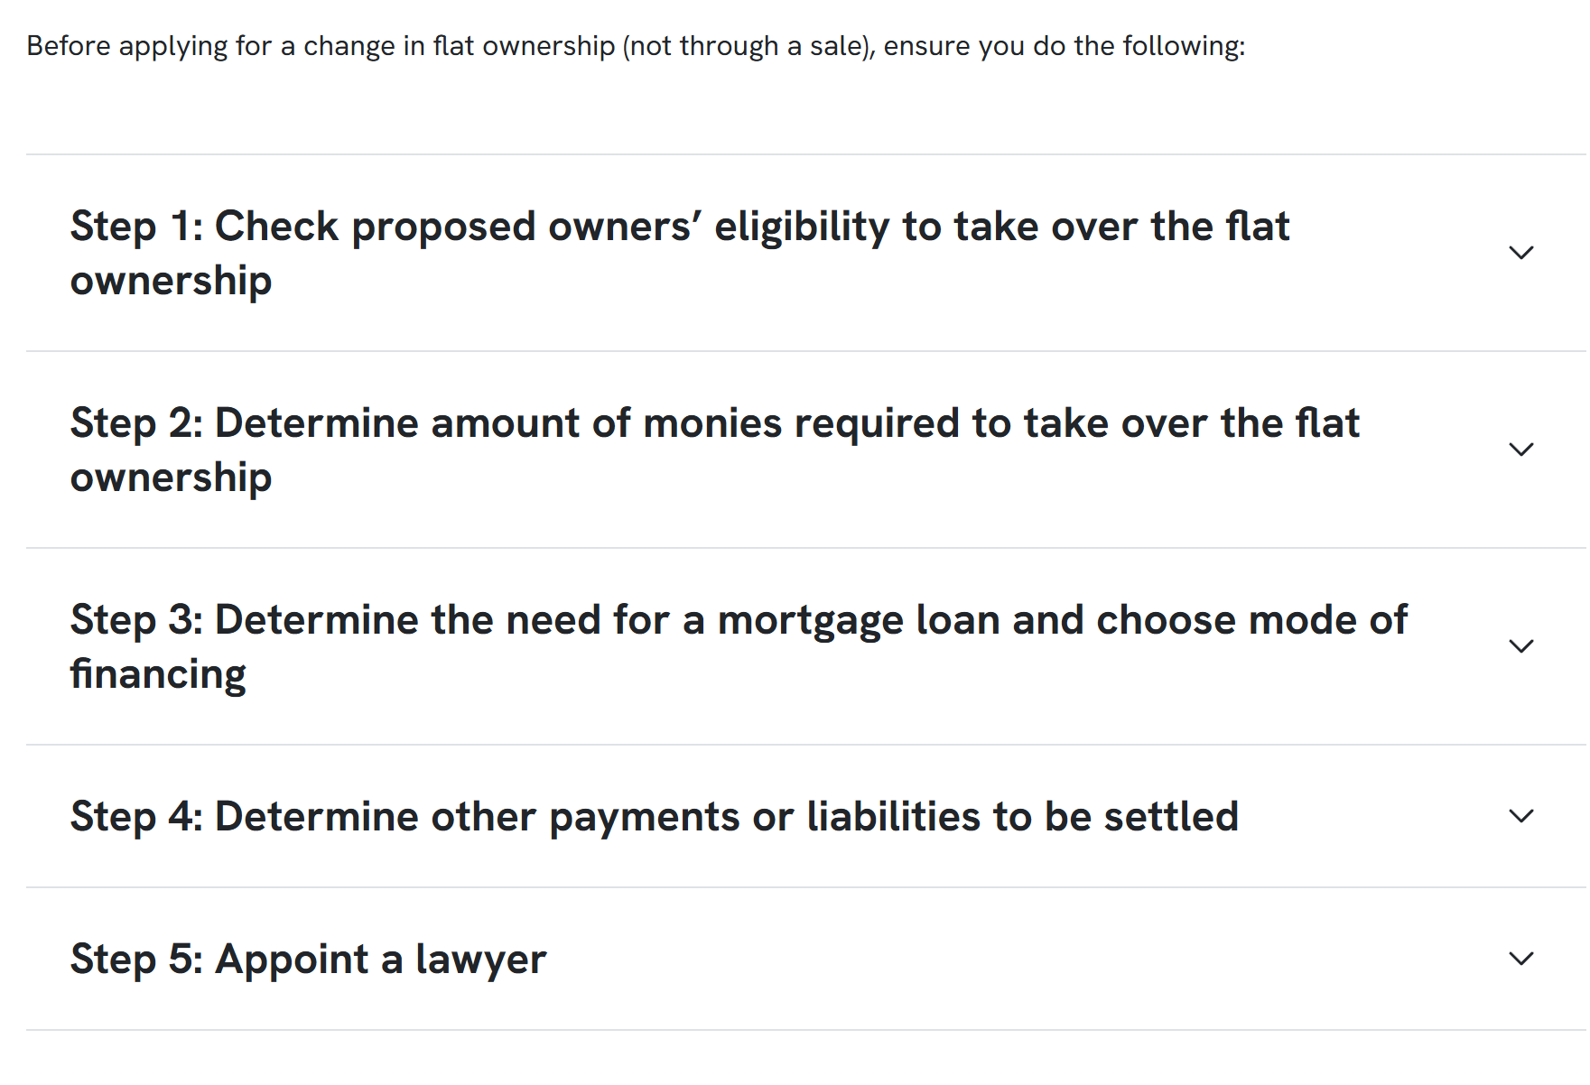Click the intro sentence about flat ownership change
The width and height of the screenshot is (1590, 1085).
click(636, 46)
